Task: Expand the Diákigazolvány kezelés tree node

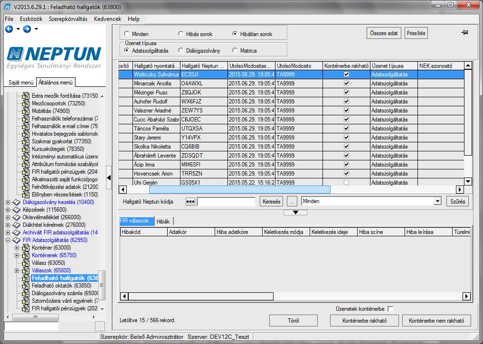Action: 8,202
